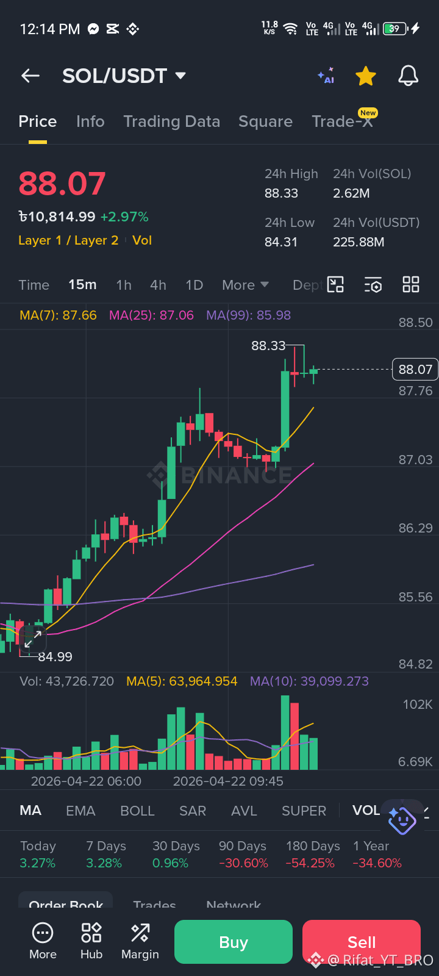Switch to the Price tab
The width and height of the screenshot is (439, 976).
click(x=38, y=121)
